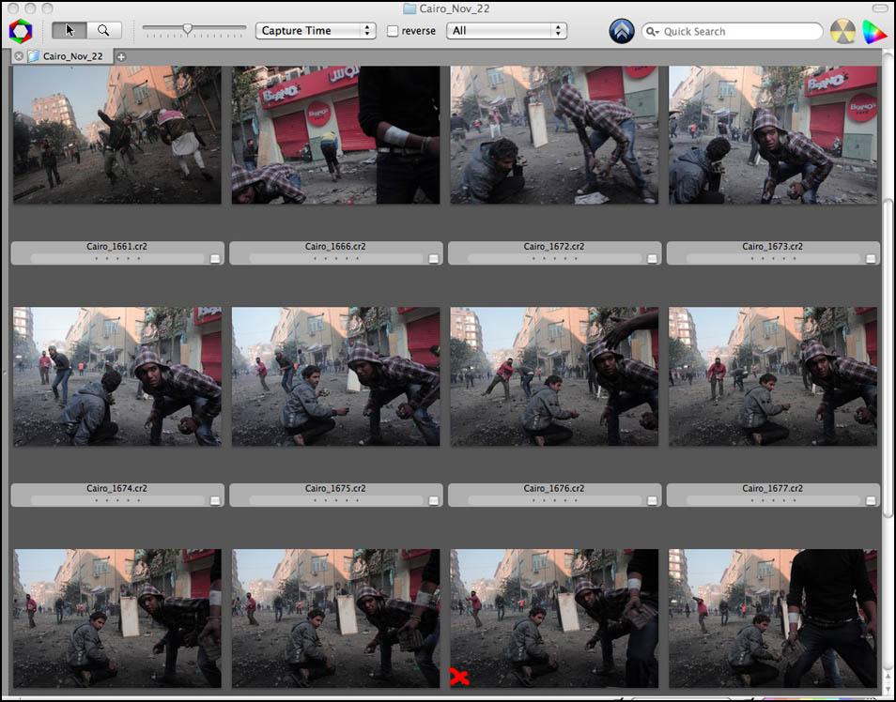Tag the Cairo_1674.cr2 checkbox
Screen dimensions: 896x702
point(215,500)
